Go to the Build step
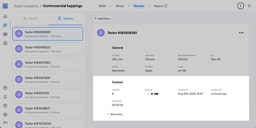Screen dimensions: 256x128 102,6
